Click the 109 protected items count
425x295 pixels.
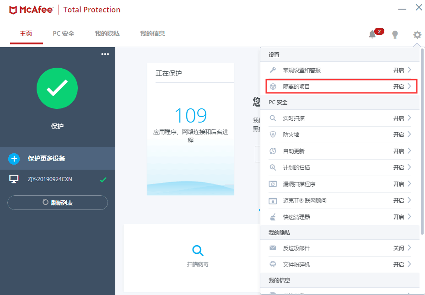[x=191, y=116]
